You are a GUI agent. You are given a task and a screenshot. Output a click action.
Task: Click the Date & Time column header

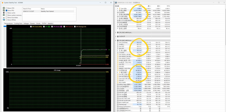click(x=31, y=9)
